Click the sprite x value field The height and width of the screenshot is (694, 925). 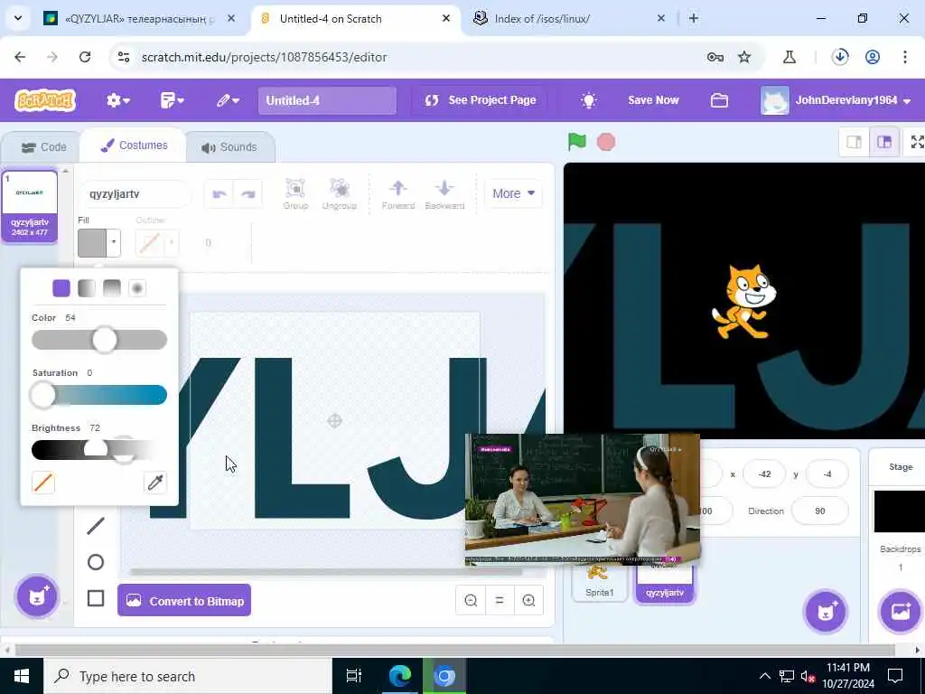(x=764, y=474)
